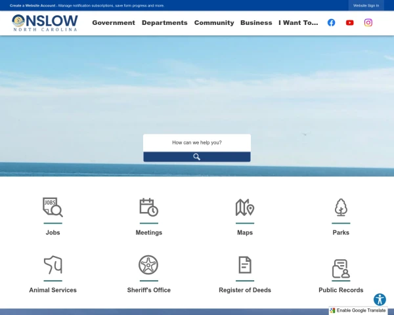Image resolution: width=394 pixels, height=315 pixels.
Task: Open the Facebook page icon
Action: click(331, 22)
